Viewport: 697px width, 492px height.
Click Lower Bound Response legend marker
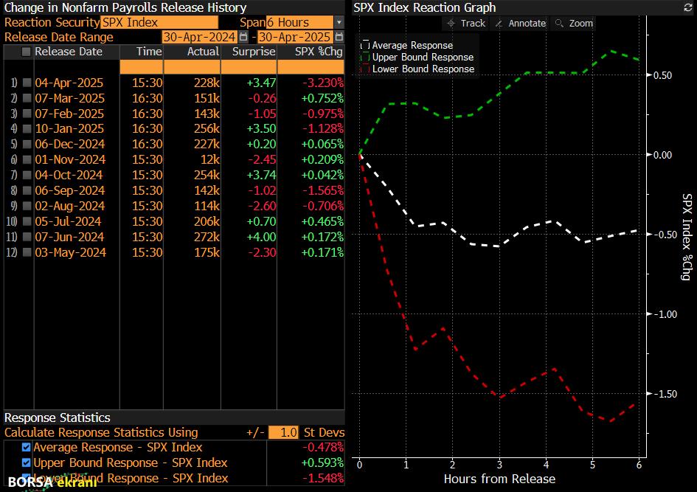[365, 69]
